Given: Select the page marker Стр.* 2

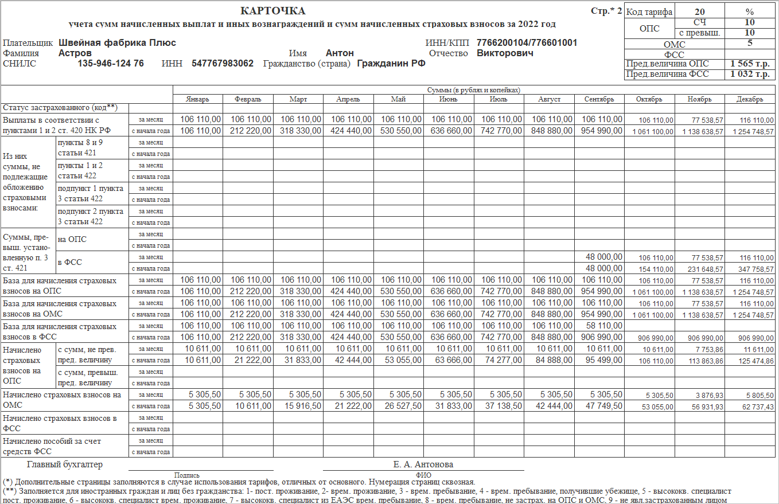Looking at the screenshot, I should pyautogui.click(x=606, y=11).
